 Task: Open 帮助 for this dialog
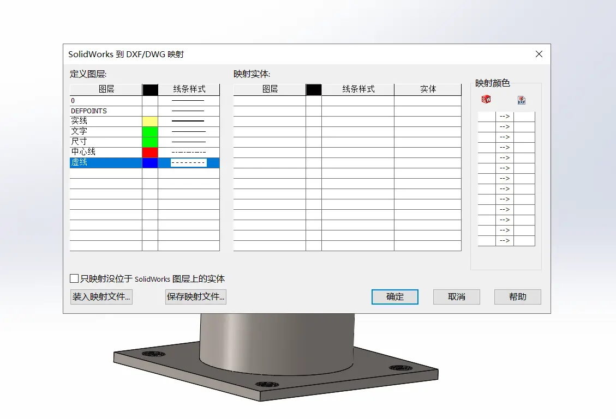[517, 296]
